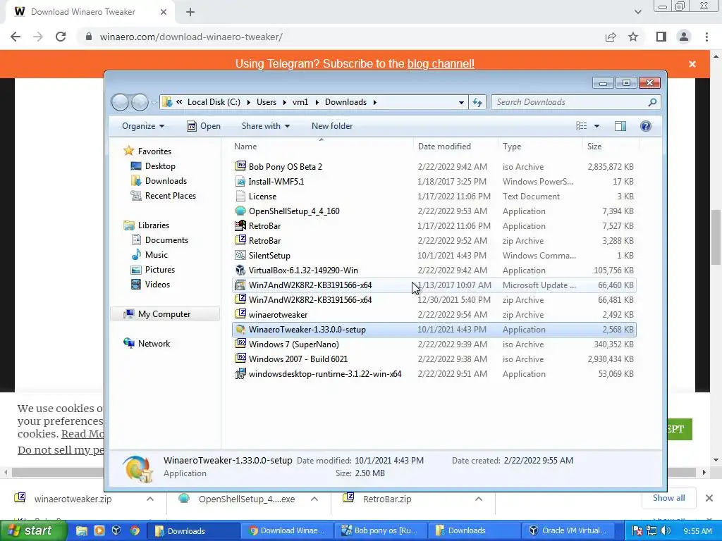Select the RetroBar application icon
Screen dimensions: 722x541
pos(240,225)
